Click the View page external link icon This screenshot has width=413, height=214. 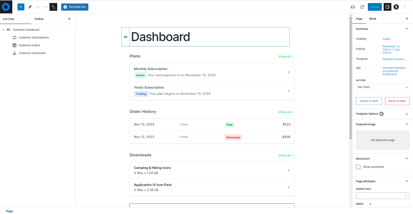click(x=362, y=7)
